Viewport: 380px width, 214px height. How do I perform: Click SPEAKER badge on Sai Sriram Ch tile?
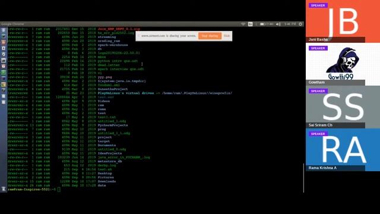[318, 91]
